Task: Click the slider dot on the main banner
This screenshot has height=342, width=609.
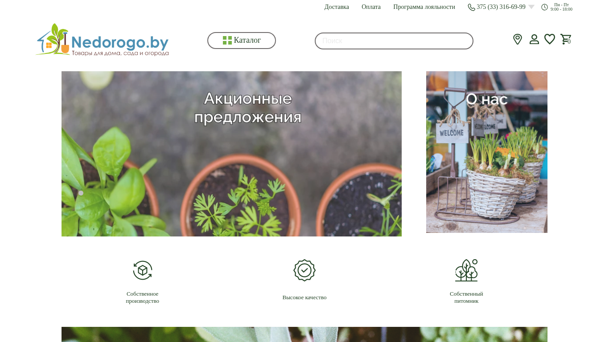Action: coord(81,193)
